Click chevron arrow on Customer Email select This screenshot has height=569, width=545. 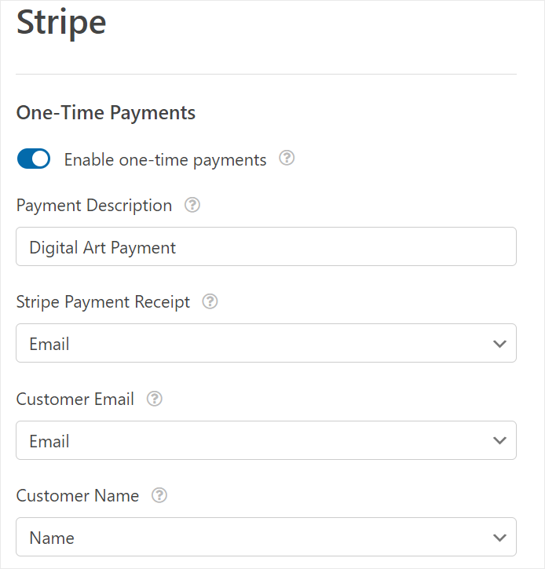coord(499,441)
